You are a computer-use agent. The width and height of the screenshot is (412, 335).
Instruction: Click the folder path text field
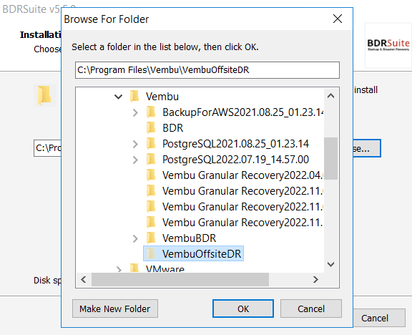(x=207, y=70)
